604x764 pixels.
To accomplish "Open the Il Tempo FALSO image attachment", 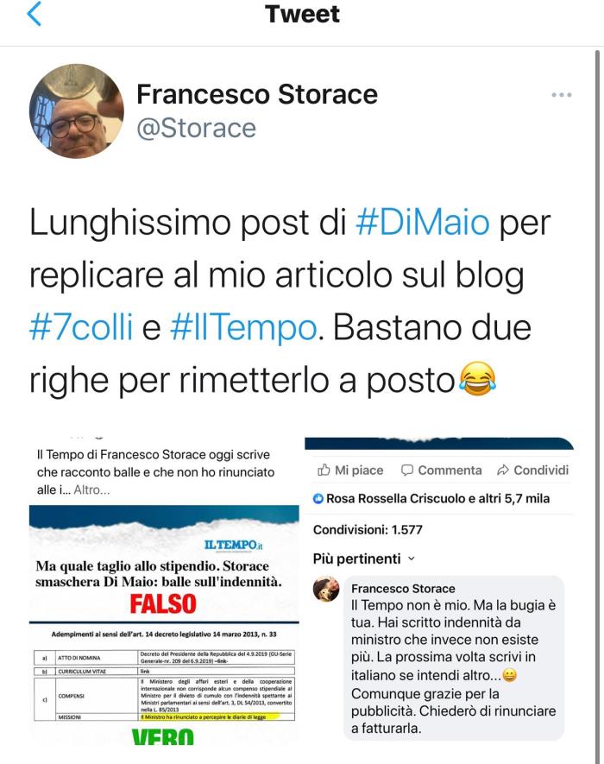I will point(164,625).
